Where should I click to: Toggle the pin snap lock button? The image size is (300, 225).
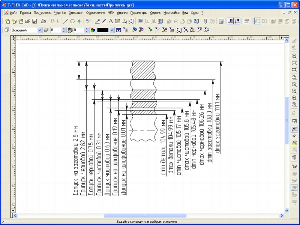click(237, 21)
